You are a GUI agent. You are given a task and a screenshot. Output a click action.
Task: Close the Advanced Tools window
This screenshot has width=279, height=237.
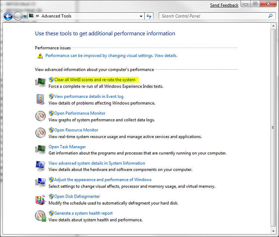click(x=268, y=4)
